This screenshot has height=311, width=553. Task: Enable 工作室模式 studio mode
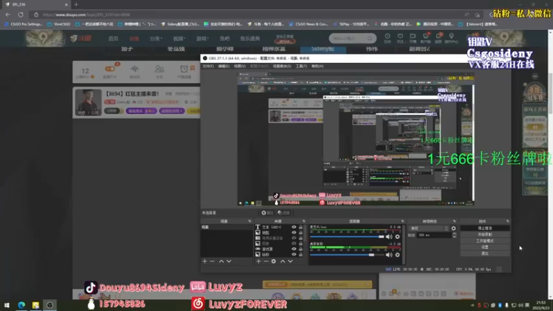point(485,241)
